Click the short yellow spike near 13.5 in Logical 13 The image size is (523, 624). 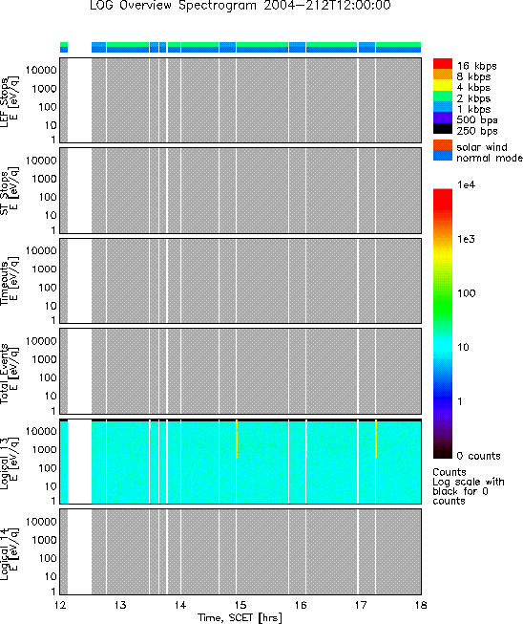(150, 424)
